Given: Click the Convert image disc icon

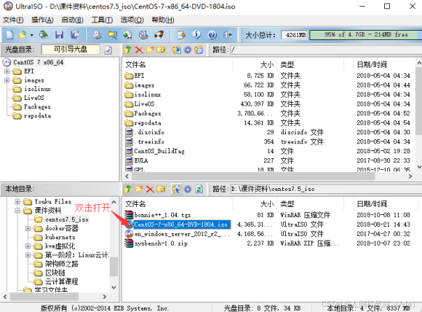Looking at the screenshot, I should coord(128,35).
